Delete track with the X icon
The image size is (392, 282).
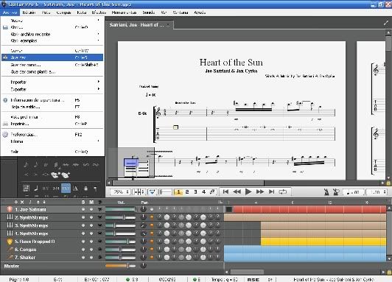[22, 202]
